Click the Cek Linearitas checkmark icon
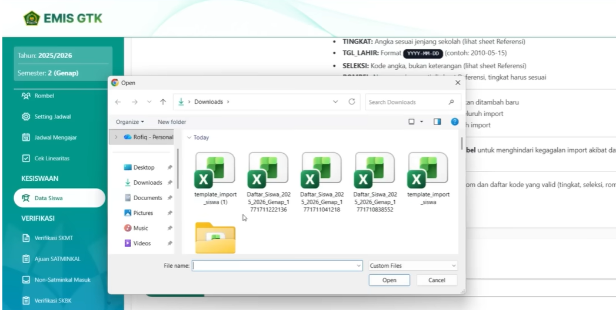616x310 pixels. click(26, 159)
